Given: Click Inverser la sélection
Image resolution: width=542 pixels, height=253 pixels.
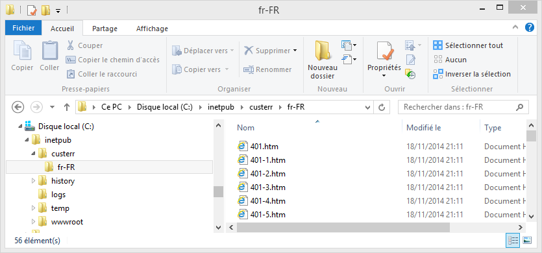Looking at the screenshot, I should pos(472,74).
